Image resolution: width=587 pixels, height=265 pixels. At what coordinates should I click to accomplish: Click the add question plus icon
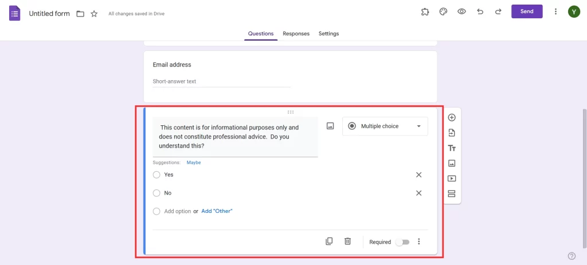tap(452, 118)
